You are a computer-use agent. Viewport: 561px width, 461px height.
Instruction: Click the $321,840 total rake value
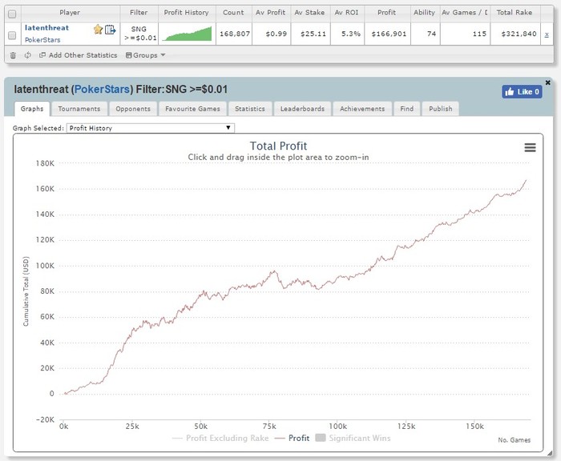click(519, 34)
